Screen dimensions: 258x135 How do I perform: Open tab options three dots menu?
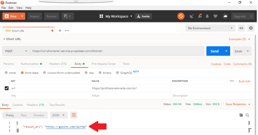[x=67, y=31]
